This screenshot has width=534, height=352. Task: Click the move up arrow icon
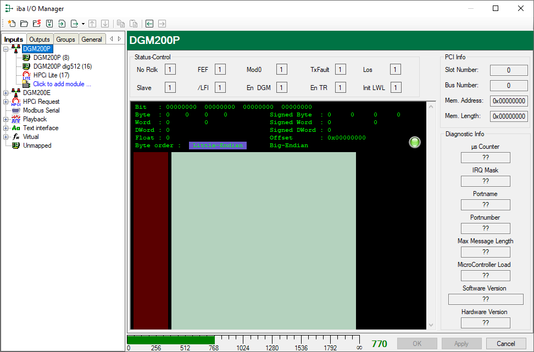tap(92, 24)
